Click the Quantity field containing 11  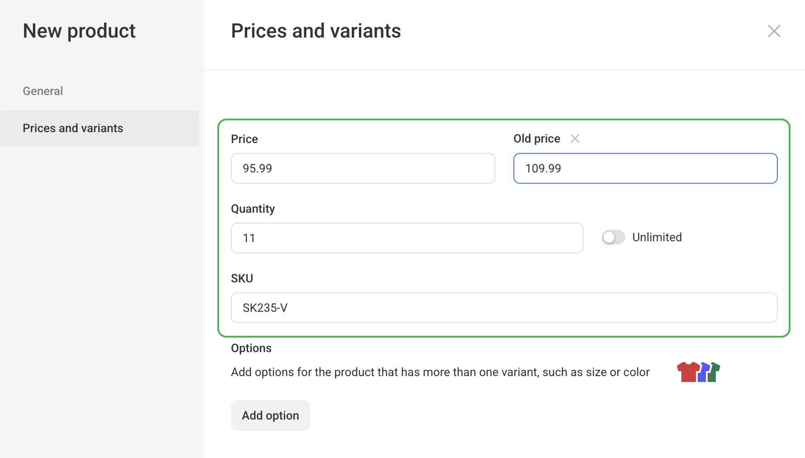tap(407, 238)
